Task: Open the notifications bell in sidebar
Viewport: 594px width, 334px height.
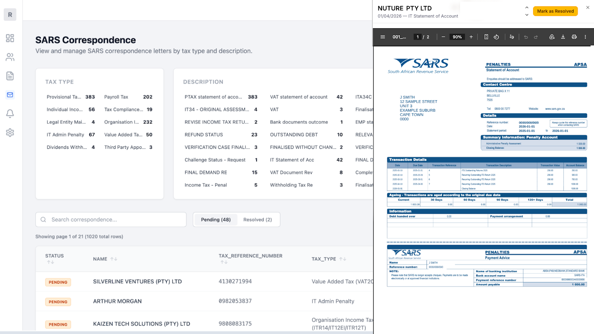Action: tap(10, 114)
